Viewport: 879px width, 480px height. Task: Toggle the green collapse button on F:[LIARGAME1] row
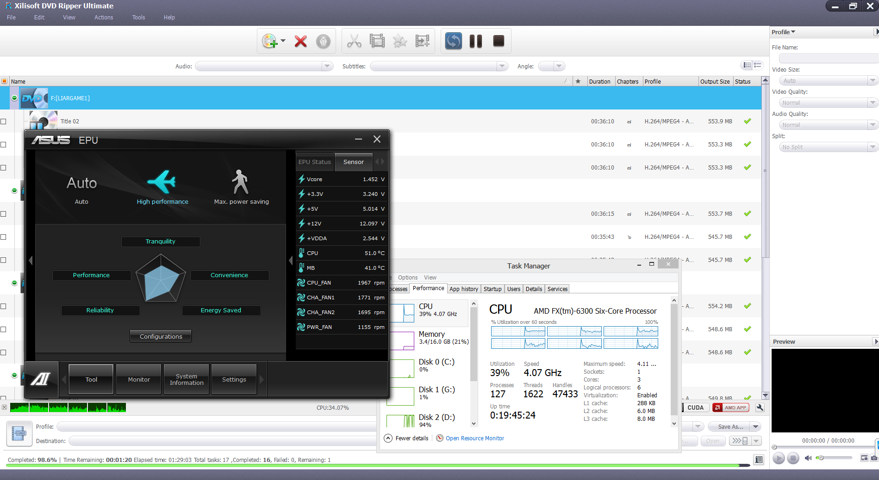tap(14, 98)
